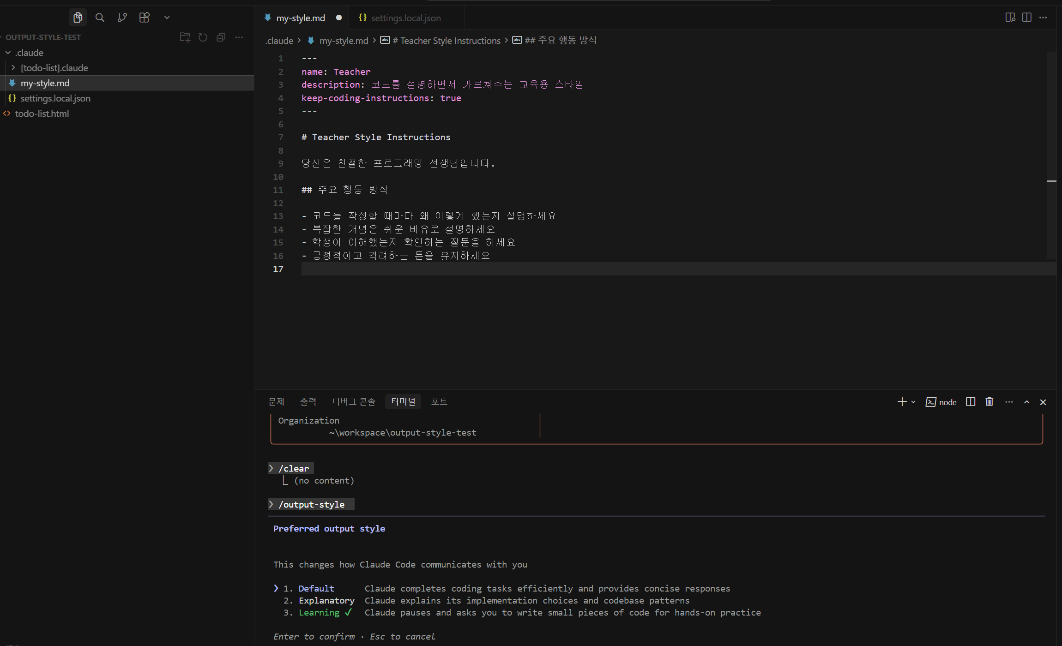1062x646 pixels.
Task: Open the new terminal launch profile dropdown
Action: pyautogui.click(x=913, y=402)
